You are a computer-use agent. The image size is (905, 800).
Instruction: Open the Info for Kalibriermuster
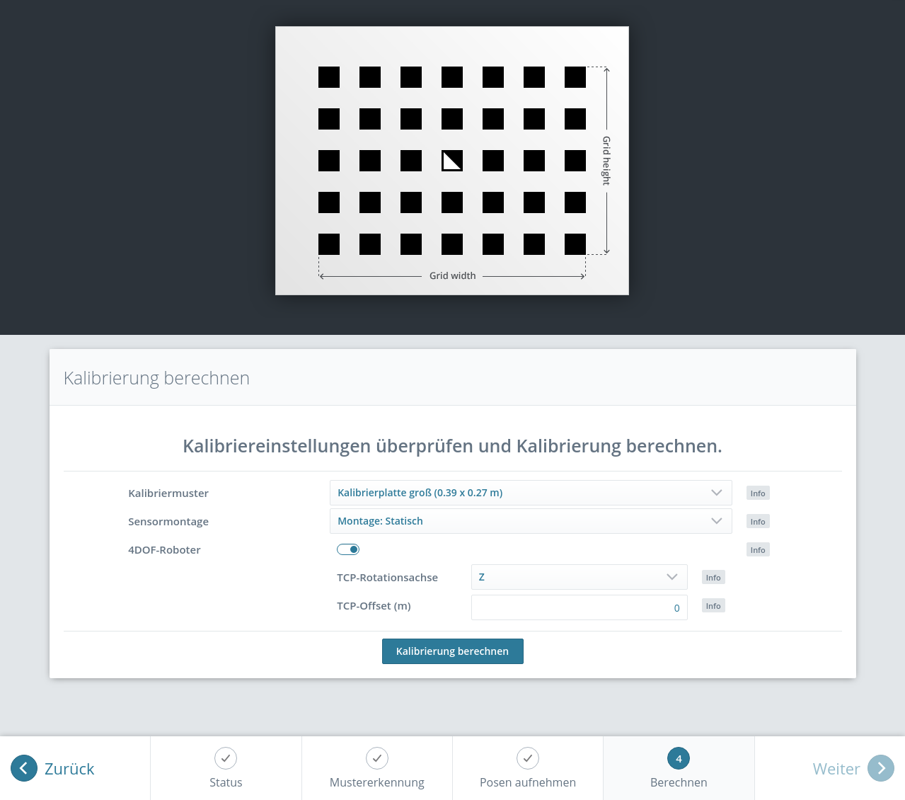coord(757,493)
